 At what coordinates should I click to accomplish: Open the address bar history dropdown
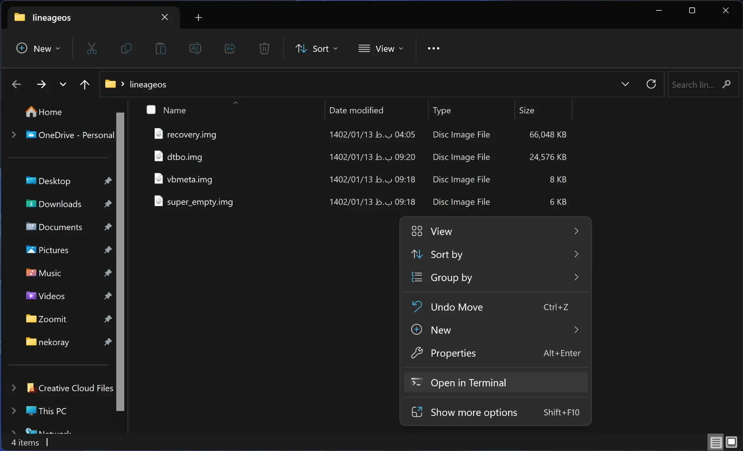click(x=625, y=84)
